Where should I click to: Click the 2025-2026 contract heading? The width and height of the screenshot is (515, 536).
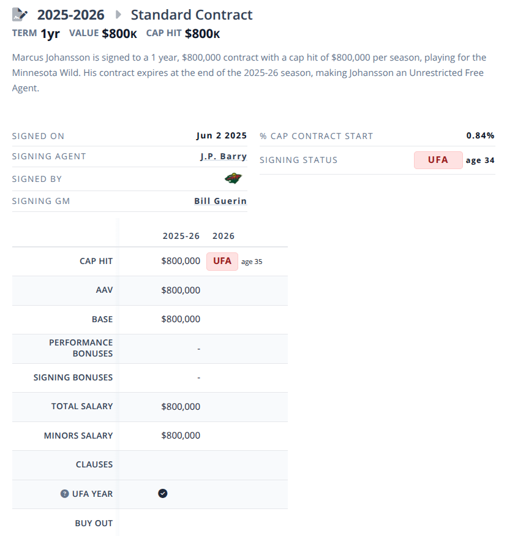click(71, 15)
